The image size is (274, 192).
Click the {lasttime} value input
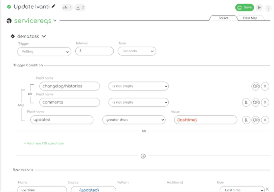(x=206, y=120)
